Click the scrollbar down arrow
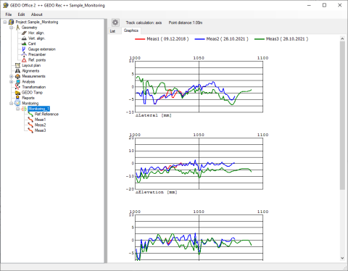348x271 pixels. (342, 258)
